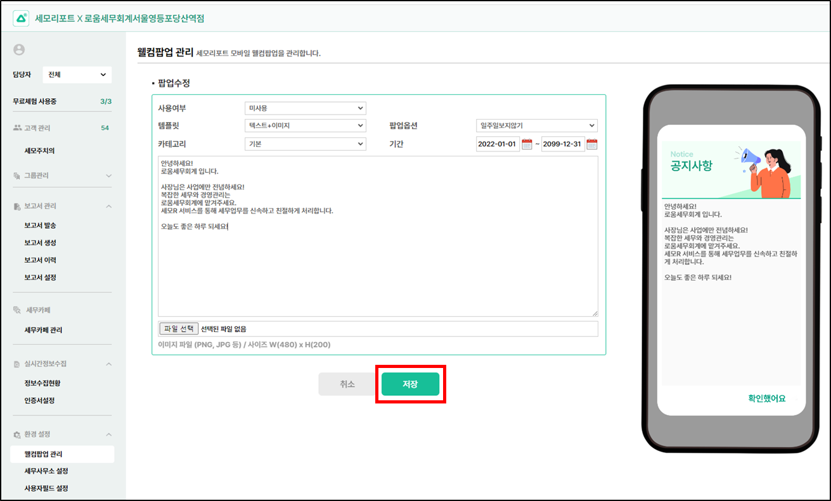This screenshot has height=501, width=831.
Task: Collapse the 실시간정보수집 section
Action: pyautogui.click(x=108, y=364)
